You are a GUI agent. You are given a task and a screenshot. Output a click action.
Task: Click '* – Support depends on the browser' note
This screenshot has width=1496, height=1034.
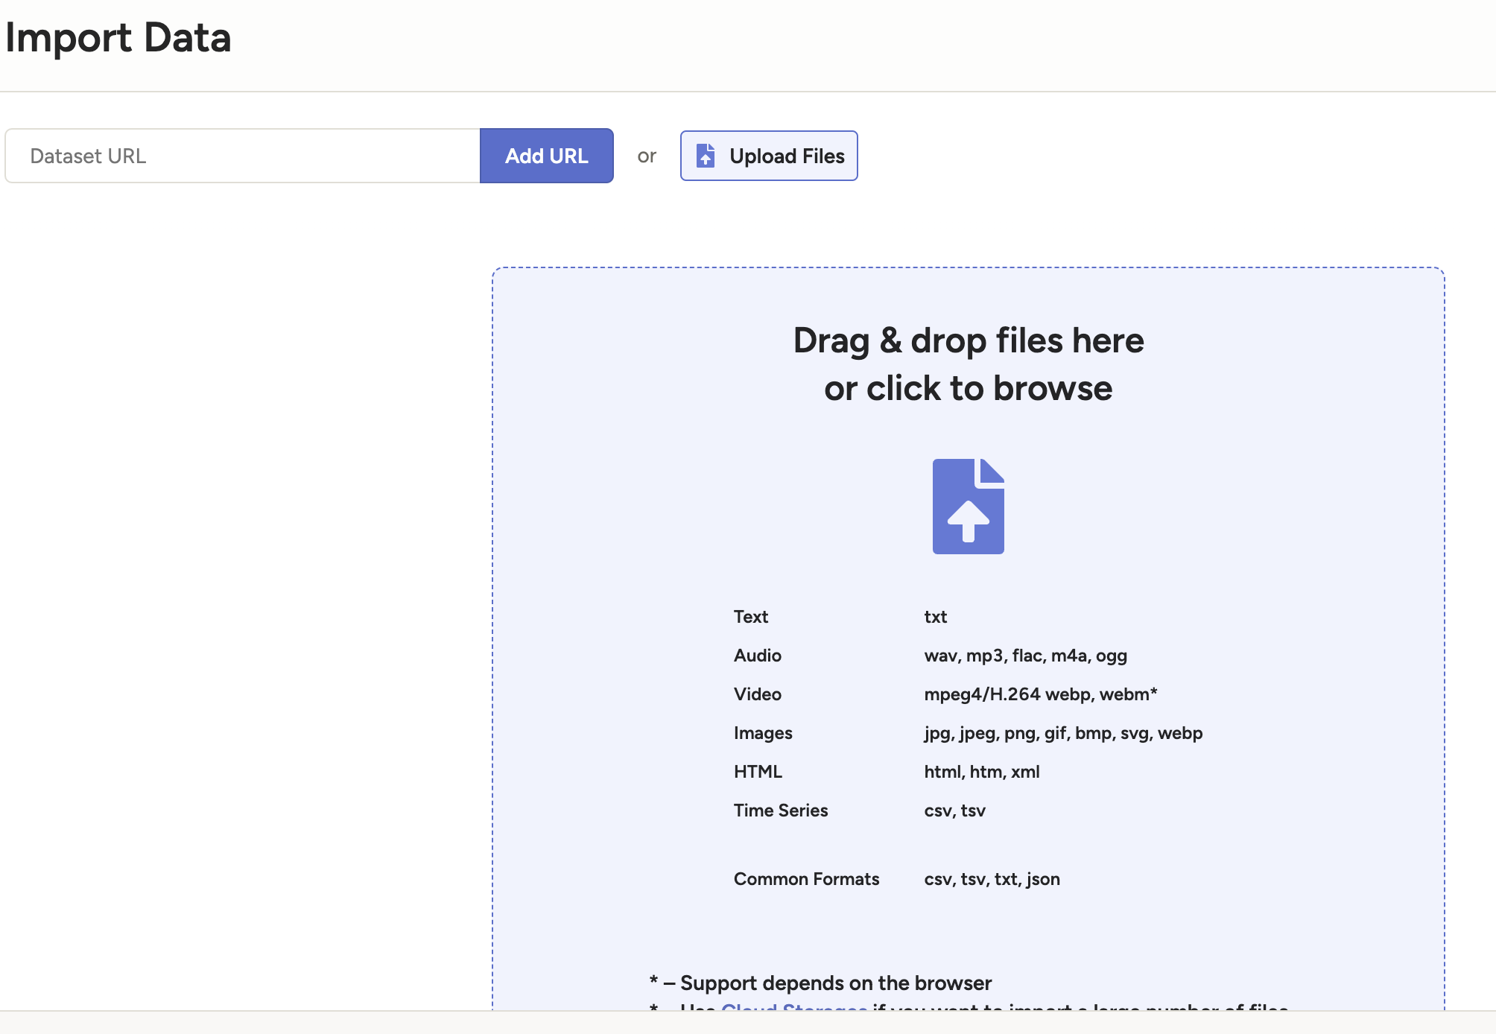click(821, 983)
